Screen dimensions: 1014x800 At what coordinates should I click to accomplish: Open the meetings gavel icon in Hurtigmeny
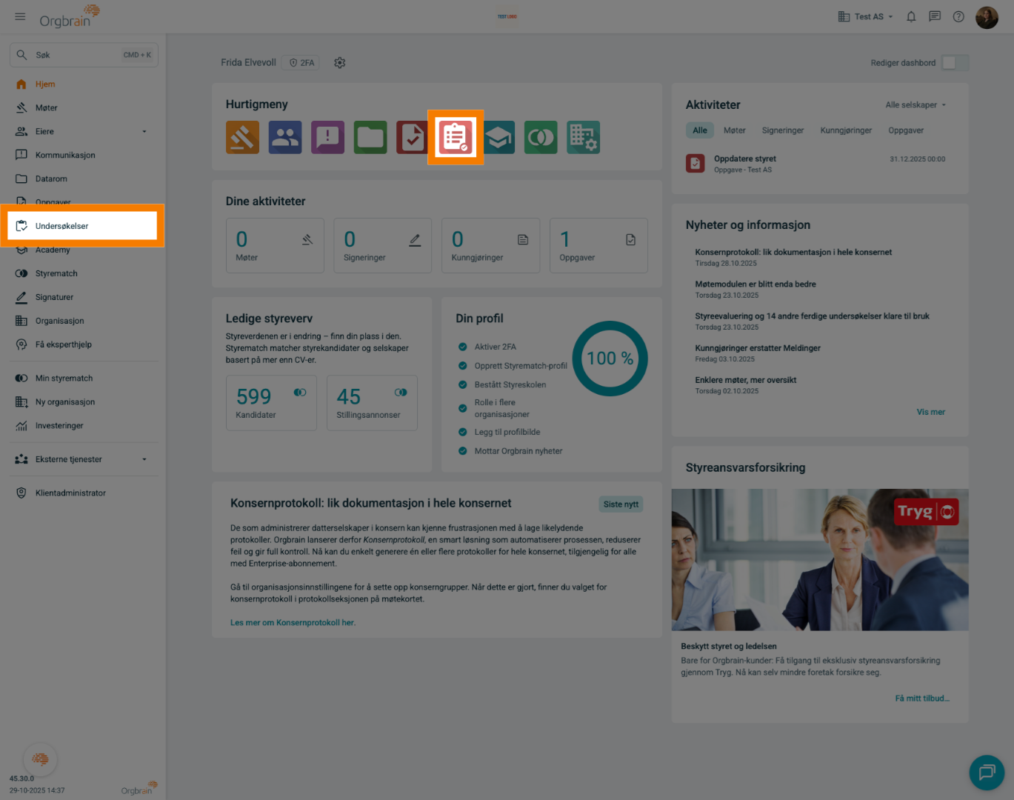tap(242, 137)
